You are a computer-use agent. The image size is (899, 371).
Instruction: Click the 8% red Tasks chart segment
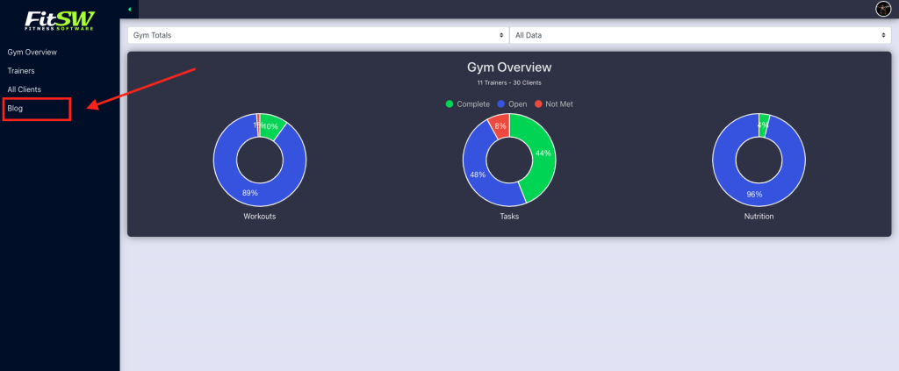500,125
